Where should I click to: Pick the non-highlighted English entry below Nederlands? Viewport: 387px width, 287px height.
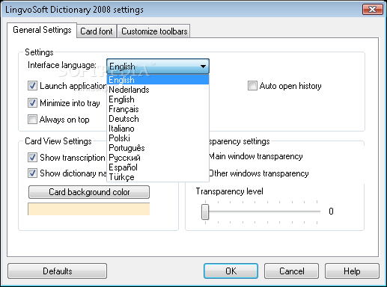click(158, 99)
